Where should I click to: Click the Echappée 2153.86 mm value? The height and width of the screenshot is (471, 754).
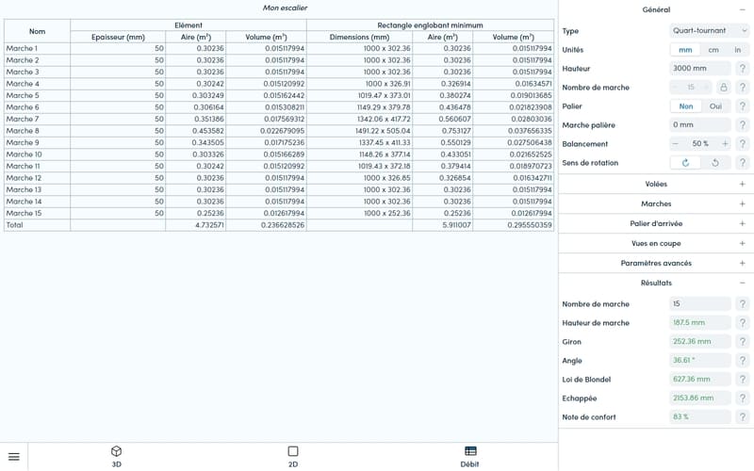[x=700, y=398]
